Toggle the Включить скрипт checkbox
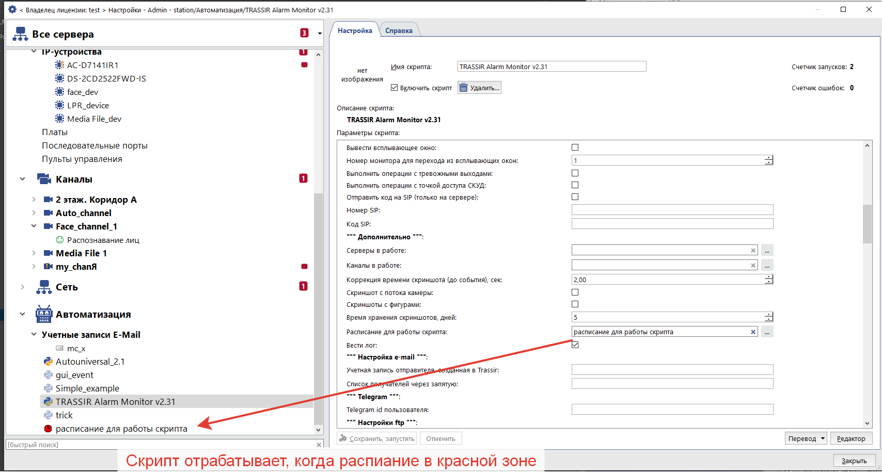The width and height of the screenshot is (882, 475). point(395,88)
